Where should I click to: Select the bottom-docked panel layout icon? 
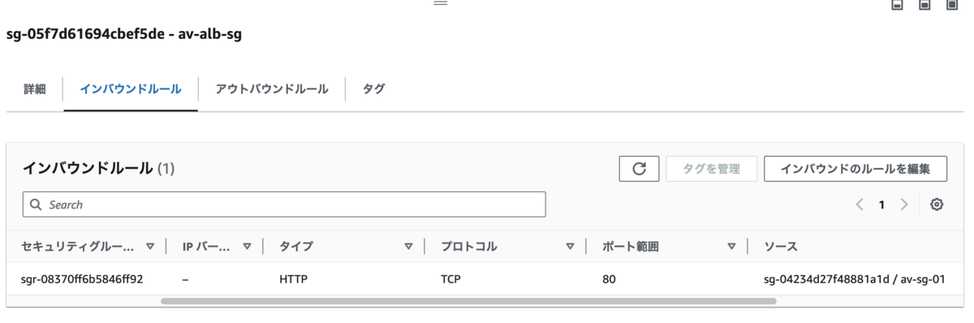pos(898,5)
